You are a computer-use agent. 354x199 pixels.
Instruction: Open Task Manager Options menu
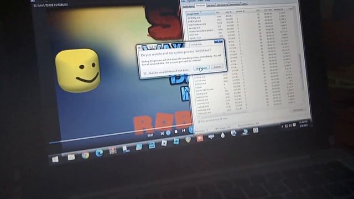tap(191, 1)
